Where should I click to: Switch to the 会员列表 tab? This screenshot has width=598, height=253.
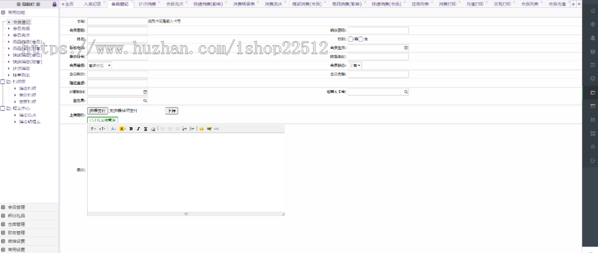pyautogui.click(x=530, y=4)
